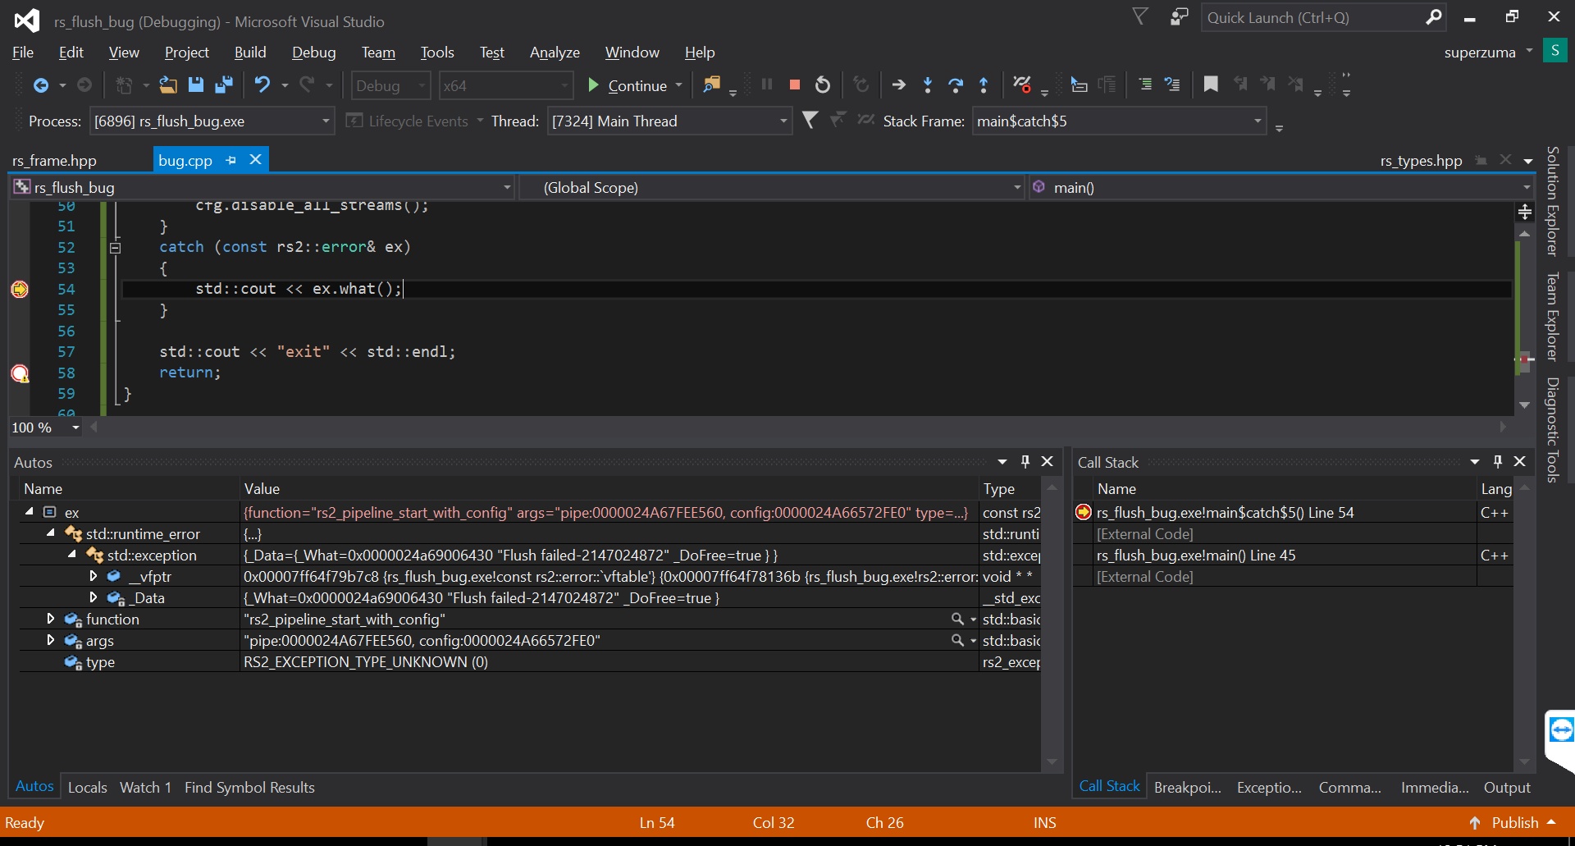Expand the __vfptr node in Autos
The image size is (1575, 846).
point(93,576)
